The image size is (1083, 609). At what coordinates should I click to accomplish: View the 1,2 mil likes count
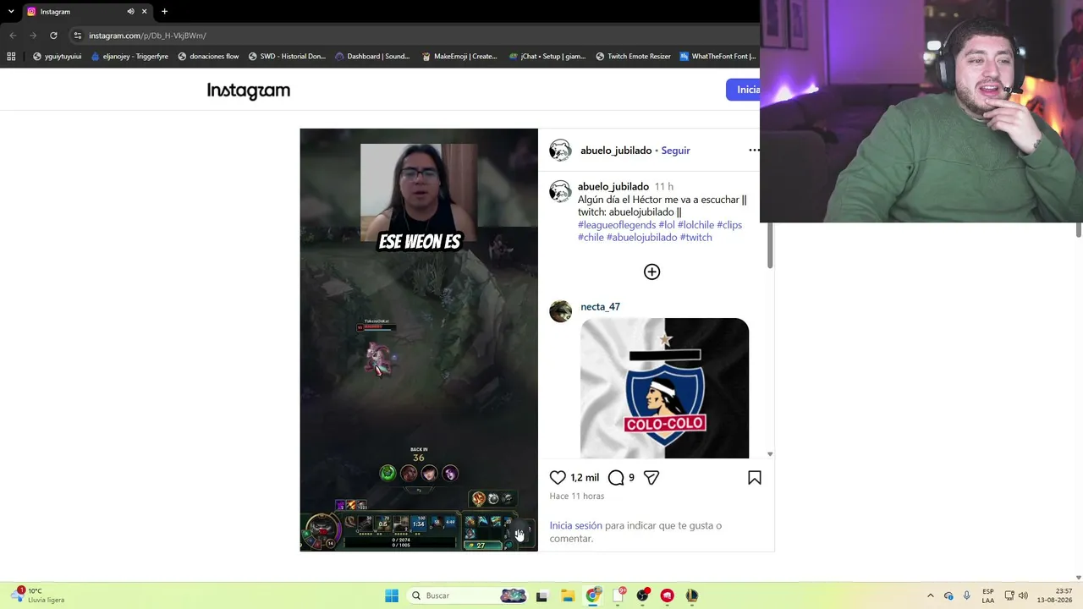click(585, 478)
